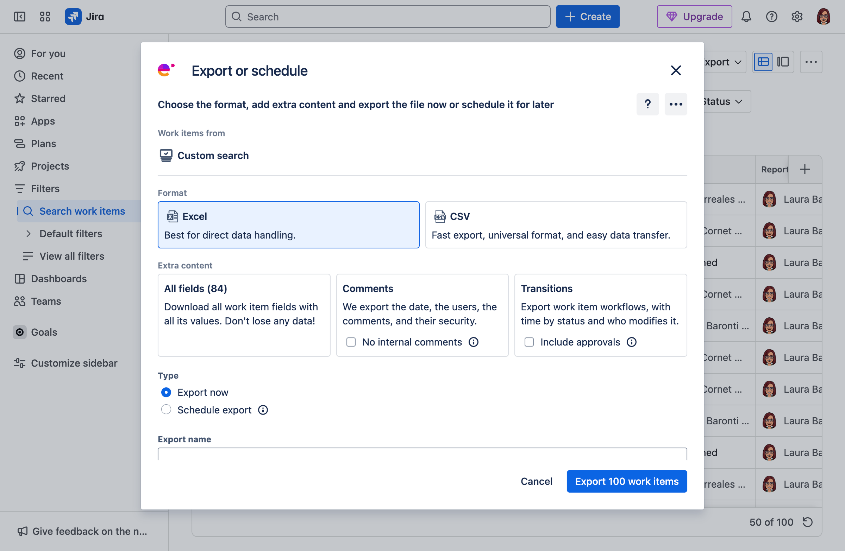
Task: Check the Include approvals checkbox
Action: (529, 342)
